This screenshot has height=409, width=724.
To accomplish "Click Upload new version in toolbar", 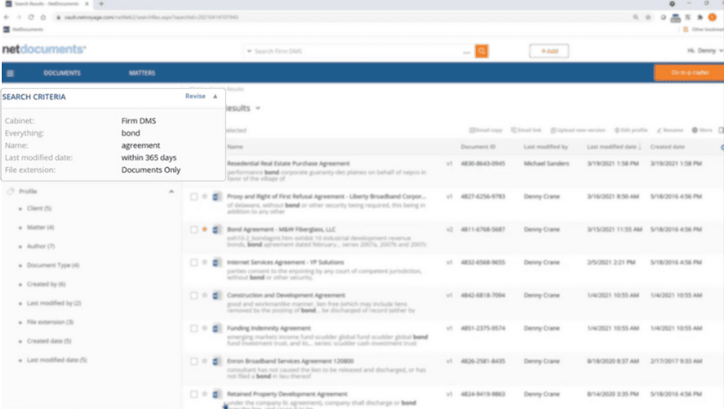I will 577,130.
